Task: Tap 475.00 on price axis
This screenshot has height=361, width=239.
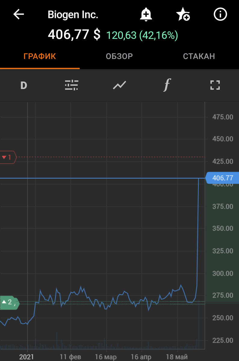Action: (x=223, y=117)
